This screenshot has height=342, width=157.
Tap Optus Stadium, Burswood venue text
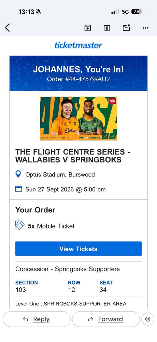60,175
